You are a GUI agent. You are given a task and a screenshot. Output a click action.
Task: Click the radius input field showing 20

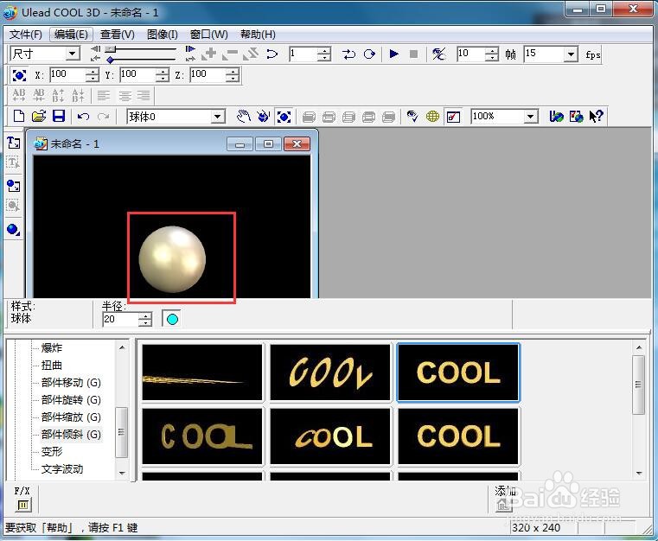(x=120, y=320)
